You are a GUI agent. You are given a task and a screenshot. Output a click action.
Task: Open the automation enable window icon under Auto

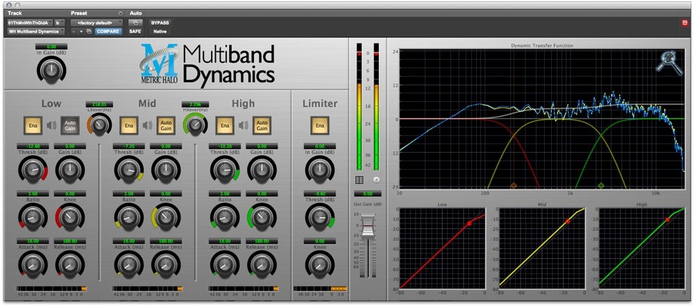(x=135, y=23)
